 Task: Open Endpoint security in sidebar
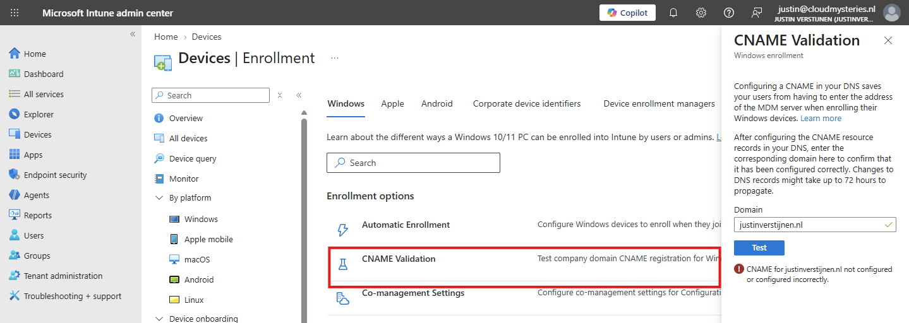pyautogui.click(x=56, y=175)
